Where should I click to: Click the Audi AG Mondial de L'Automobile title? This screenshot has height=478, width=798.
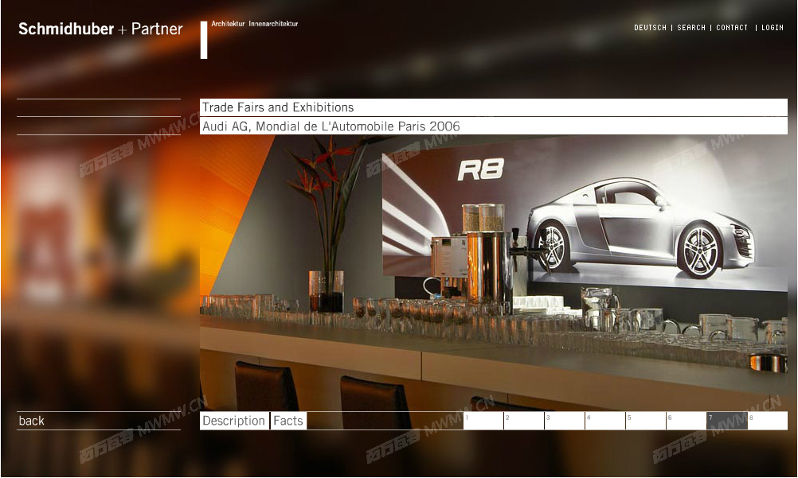pyautogui.click(x=331, y=126)
